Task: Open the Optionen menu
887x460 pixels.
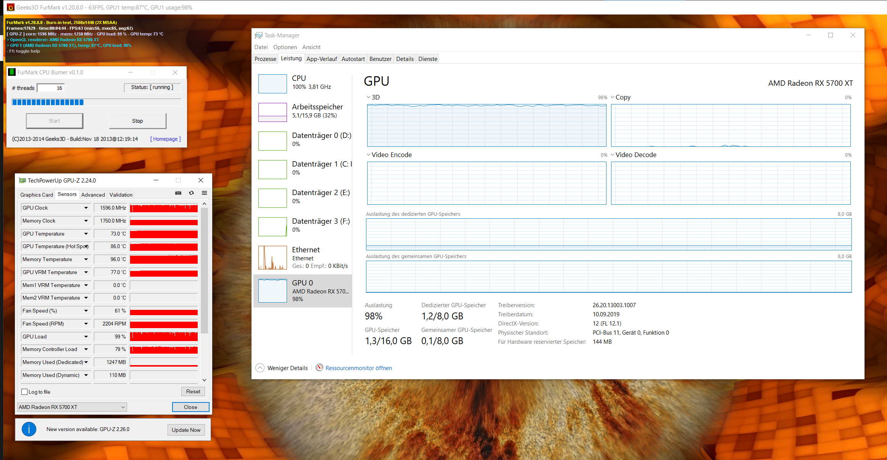Action: [285, 47]
